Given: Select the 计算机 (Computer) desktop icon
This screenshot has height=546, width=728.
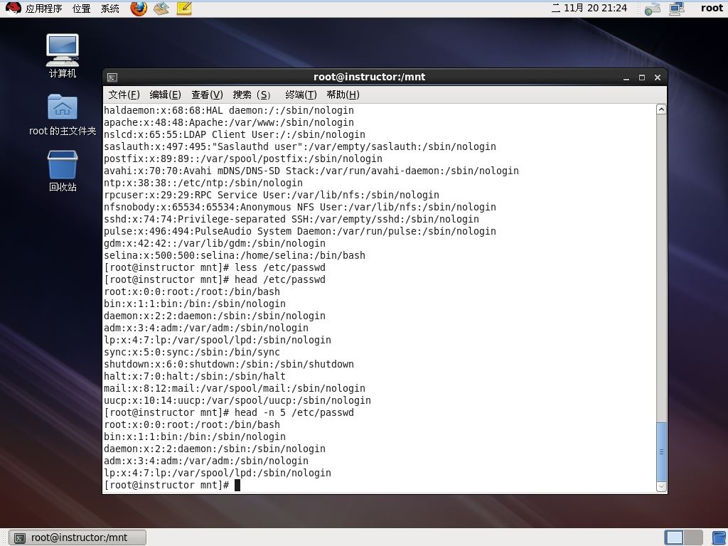Looking at the screenshot, I should pyautogui.click(x=63, y=55).
